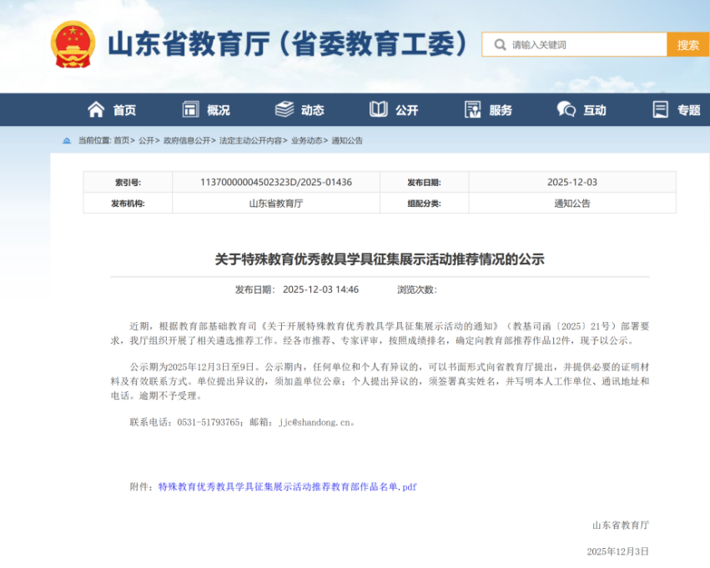Image resolution: width=710 pixels, height=568 pixels.
Task: Click the magnifier icon in search box
Action: point(499,45)
